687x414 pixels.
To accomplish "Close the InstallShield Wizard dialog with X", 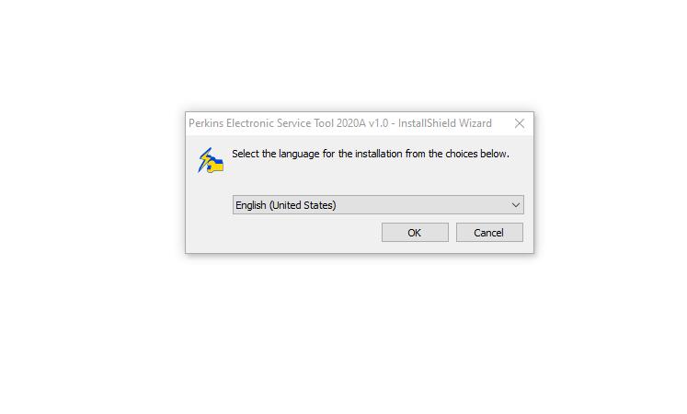I will click(520, 123).
